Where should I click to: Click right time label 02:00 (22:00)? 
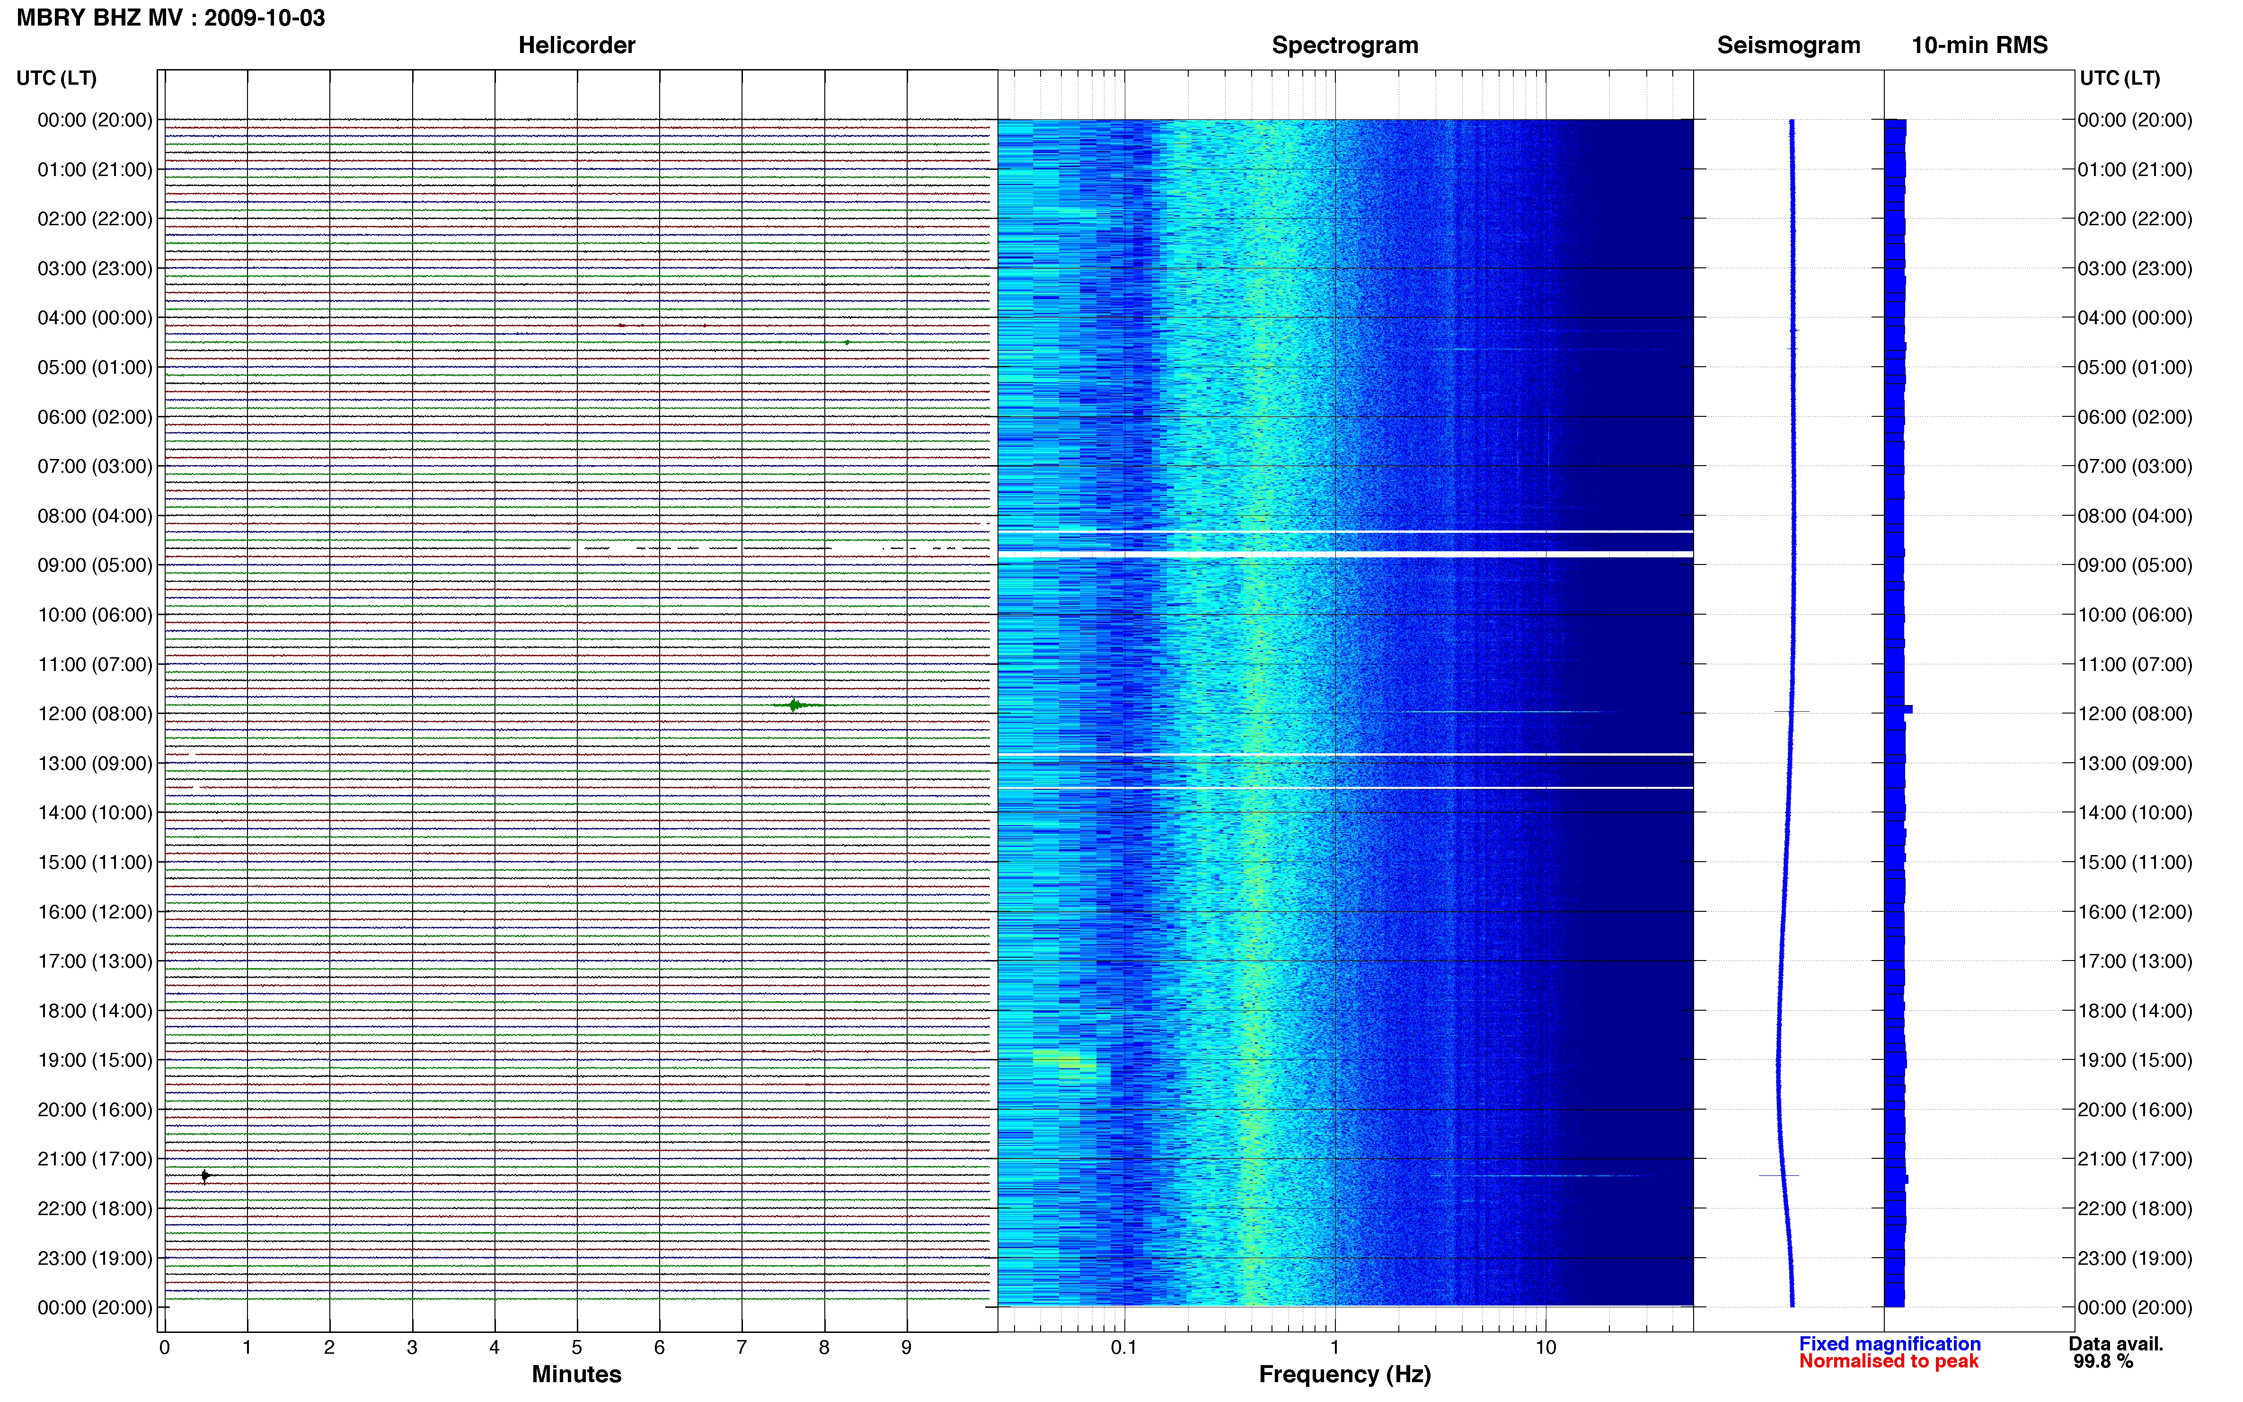(x=2135, y=219)
